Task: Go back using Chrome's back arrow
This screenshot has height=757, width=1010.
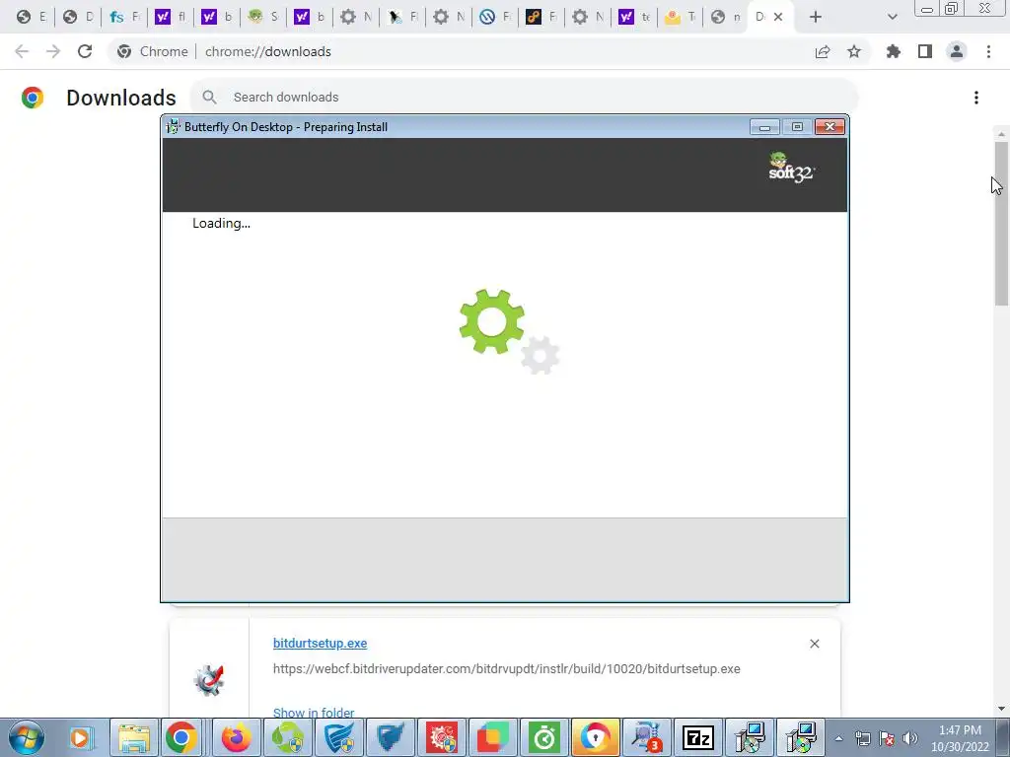Action: pos(22,51)
